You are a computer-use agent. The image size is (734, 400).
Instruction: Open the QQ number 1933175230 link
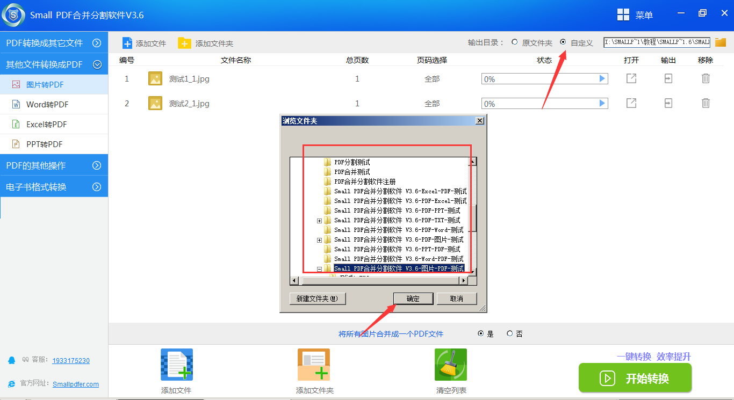[x=71, y=361]
